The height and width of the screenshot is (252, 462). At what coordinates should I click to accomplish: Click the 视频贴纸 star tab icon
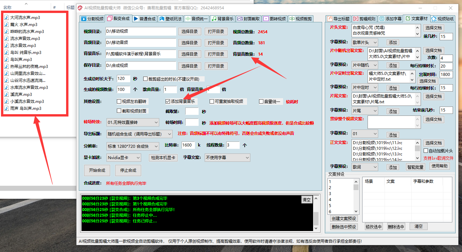click(x=434, y=19)
